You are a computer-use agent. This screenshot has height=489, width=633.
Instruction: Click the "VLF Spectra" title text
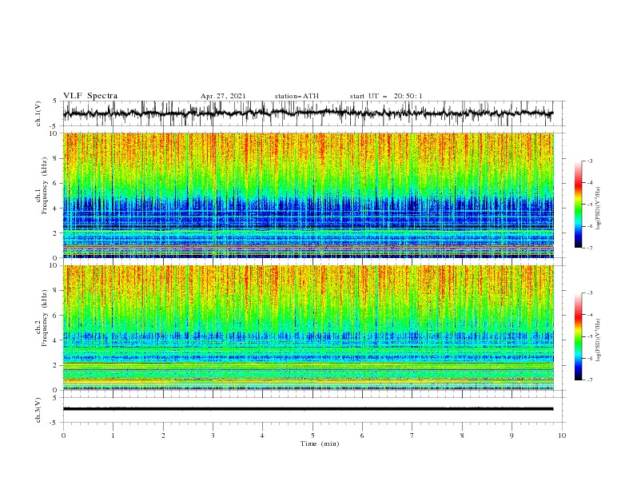click(90, 96)
